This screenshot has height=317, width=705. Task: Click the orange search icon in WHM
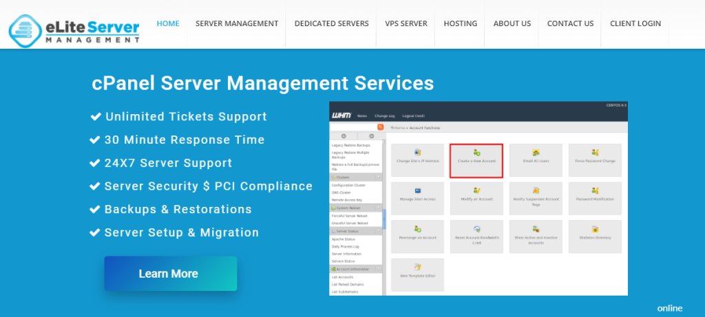tap(380, 127)
